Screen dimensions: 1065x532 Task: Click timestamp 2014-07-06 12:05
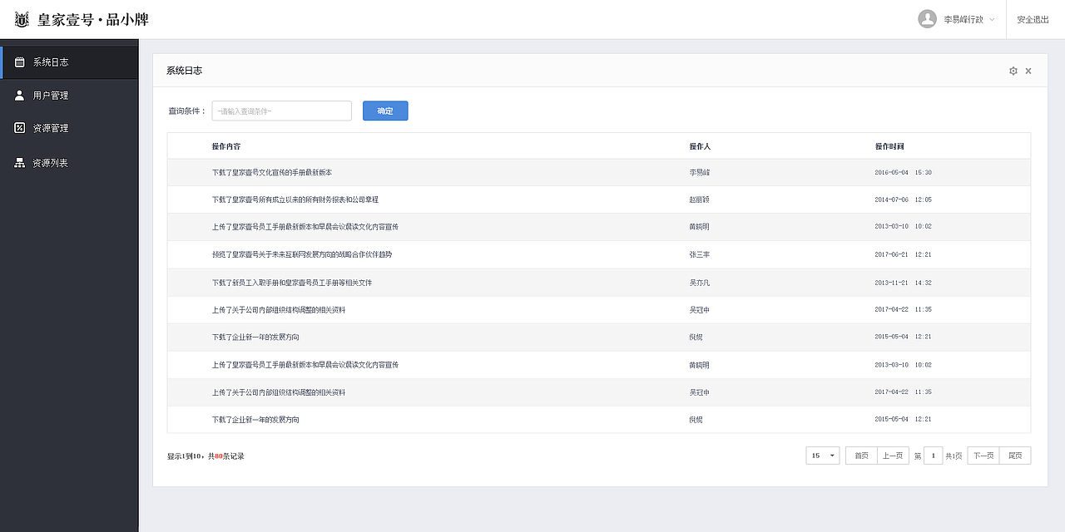pos(904,199)
